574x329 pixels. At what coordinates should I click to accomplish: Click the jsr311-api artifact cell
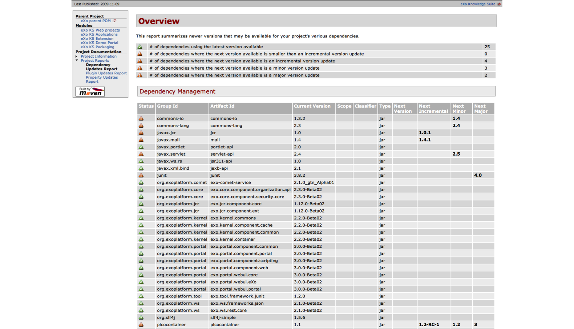pos(250,161)
